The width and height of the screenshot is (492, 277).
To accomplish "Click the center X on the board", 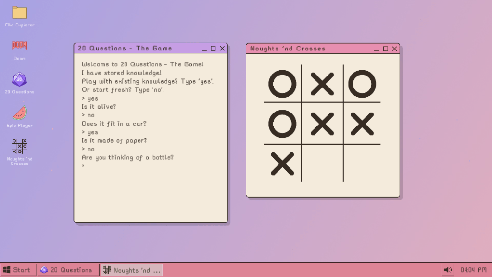I will click(x=322, y=124).
